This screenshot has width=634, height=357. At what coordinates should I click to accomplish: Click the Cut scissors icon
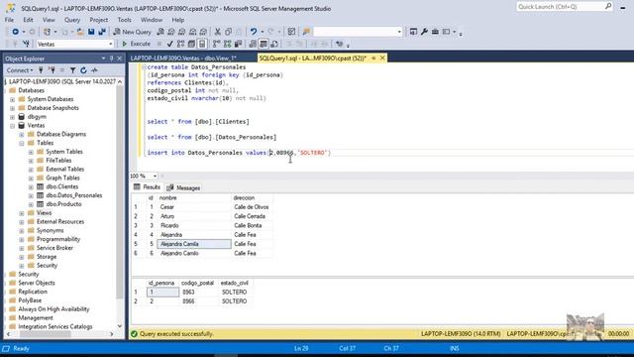[218, 32]
